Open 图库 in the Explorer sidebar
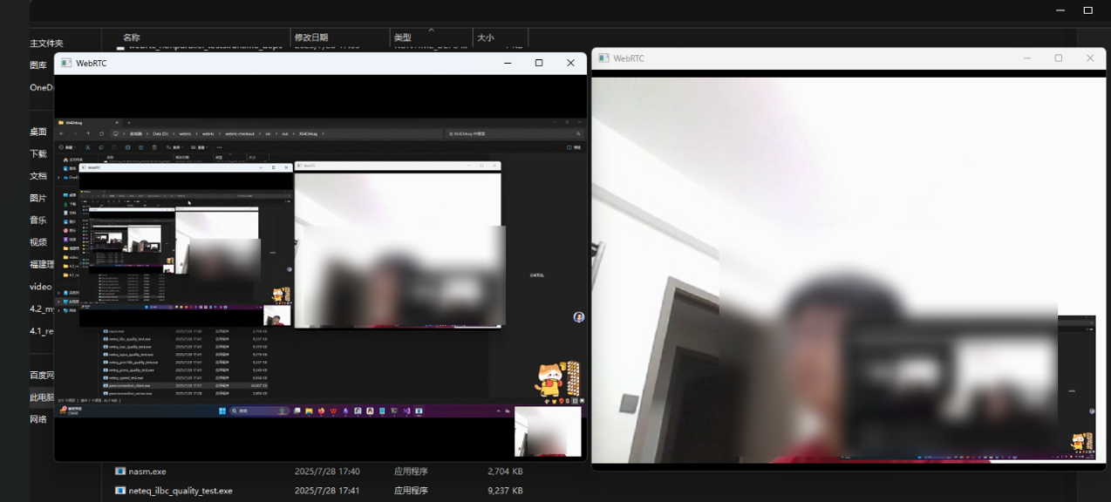Viewport: 1111px width, 502px height. point(38,65)
